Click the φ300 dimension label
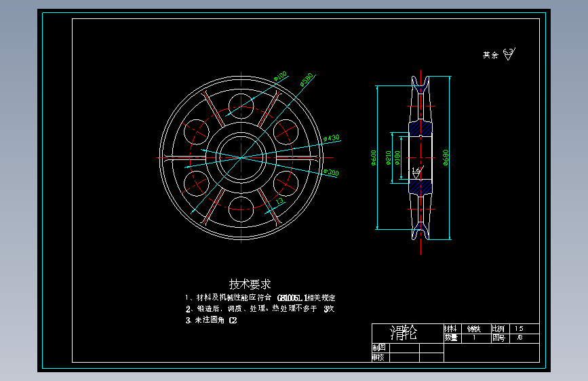Screen dimensions: 588x381 pyautogui.click(x=331, y=172)
